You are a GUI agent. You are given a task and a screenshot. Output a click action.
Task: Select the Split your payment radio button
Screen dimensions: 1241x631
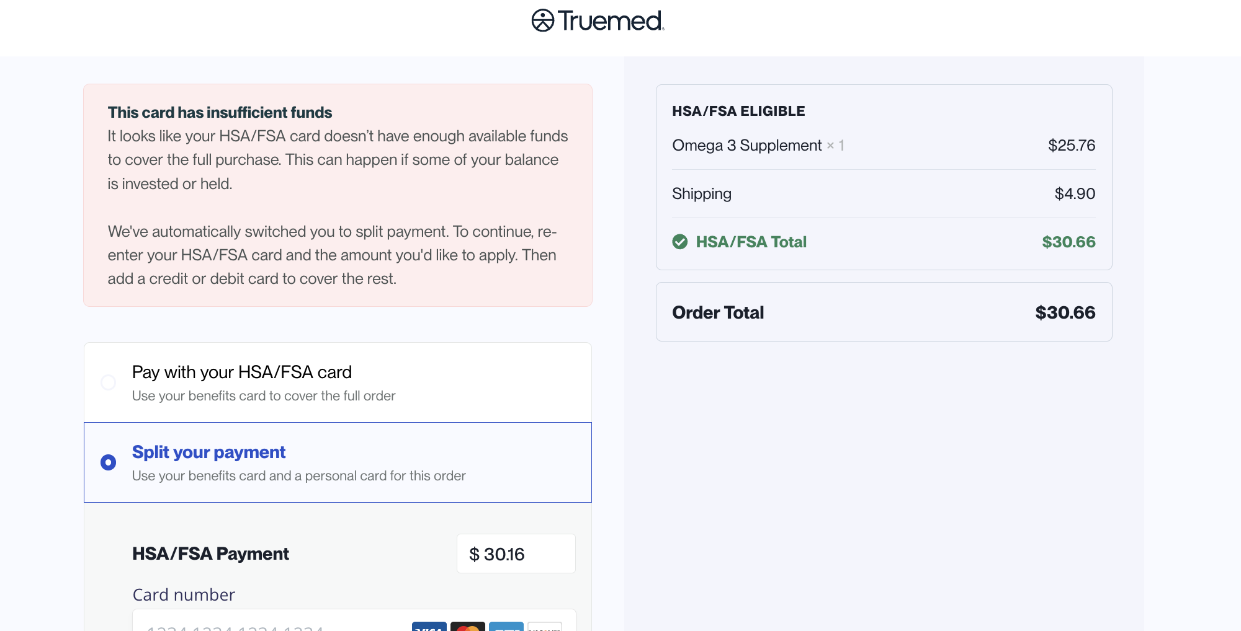pyautogui.click(x=109, y=462)
